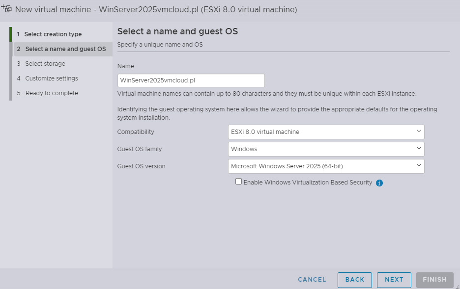Proceed with the NEXT button
The image size is (460, 289).
pyautogui.click(x=394, y=280)
